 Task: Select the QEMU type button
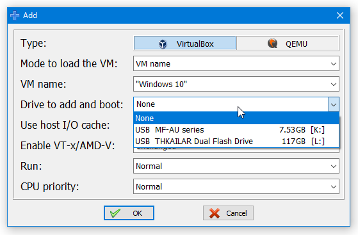click(288, 43)
